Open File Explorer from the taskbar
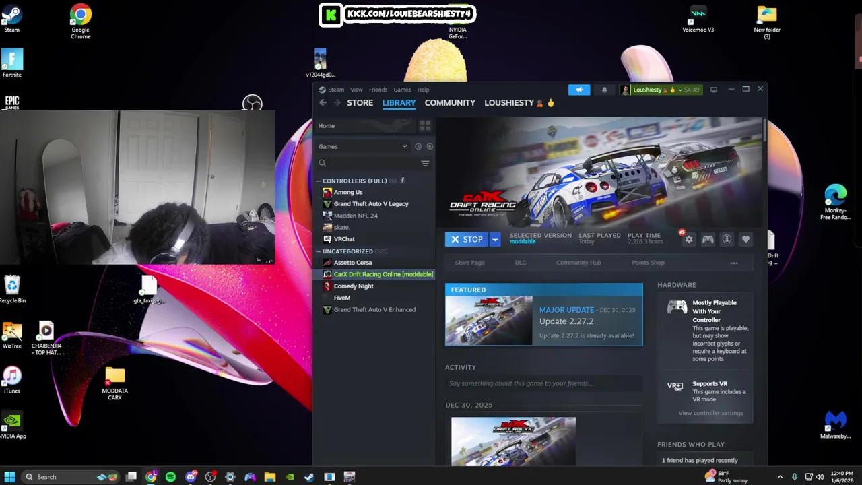Image resolution: width=862 pixels, height=485 pixels. coord(269,477)
